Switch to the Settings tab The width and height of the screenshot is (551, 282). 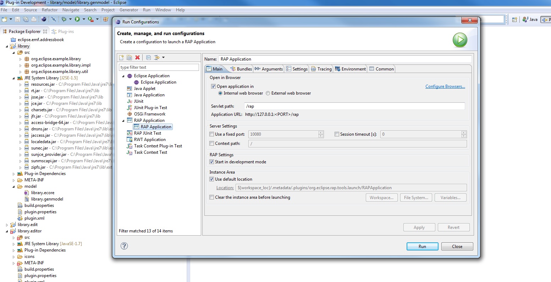(x=297, y=69)
